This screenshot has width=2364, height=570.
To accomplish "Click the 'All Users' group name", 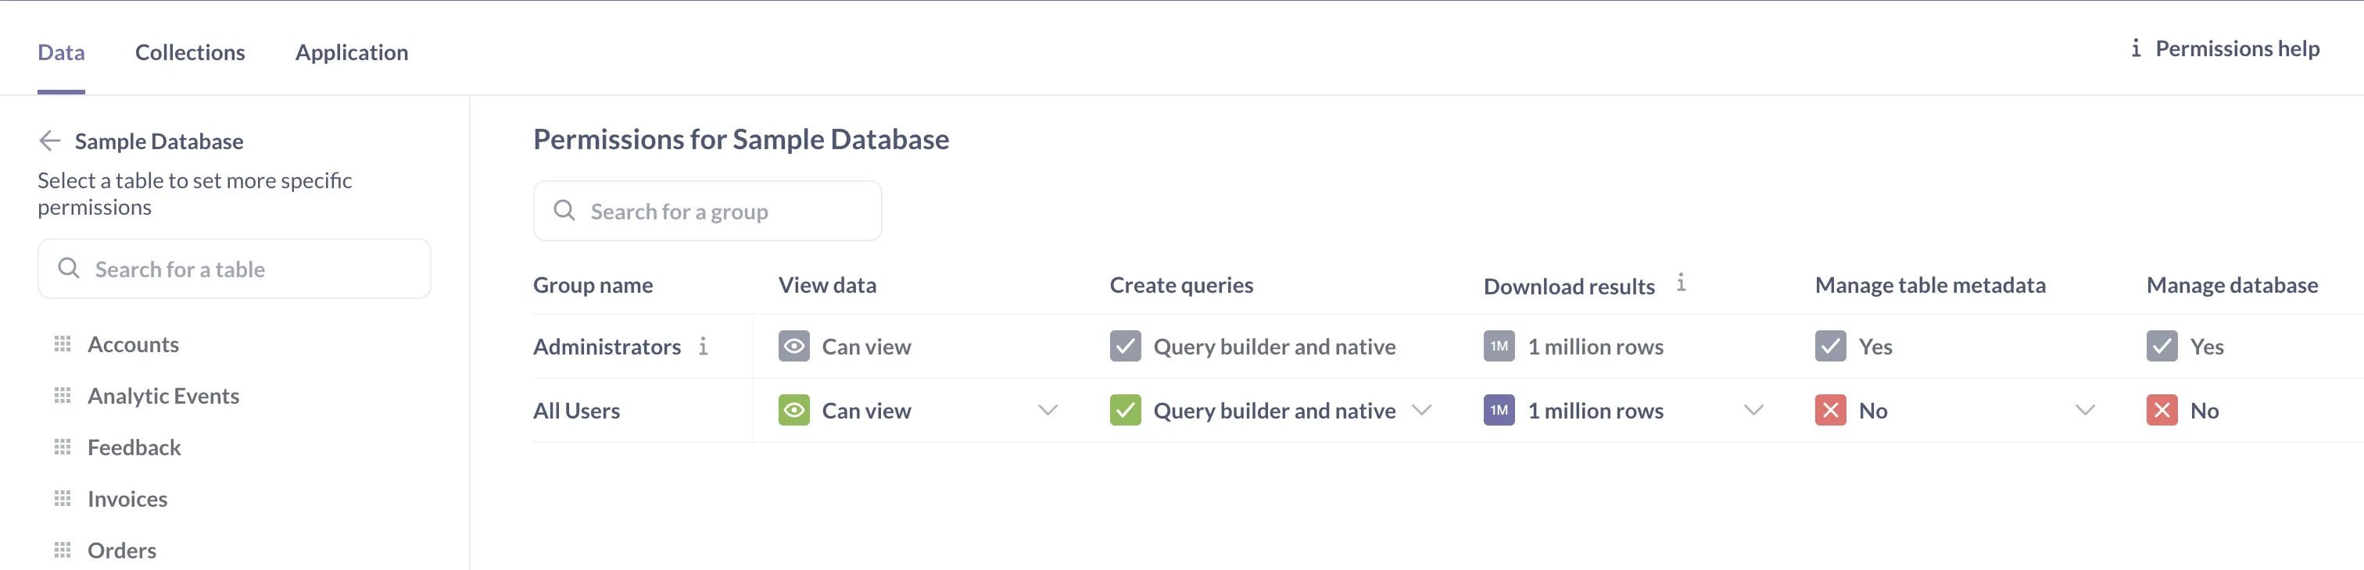I will pyautogui.click(x=576, y=410).
